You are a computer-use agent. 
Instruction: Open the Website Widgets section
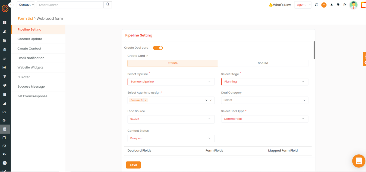(x=30, y=68)
